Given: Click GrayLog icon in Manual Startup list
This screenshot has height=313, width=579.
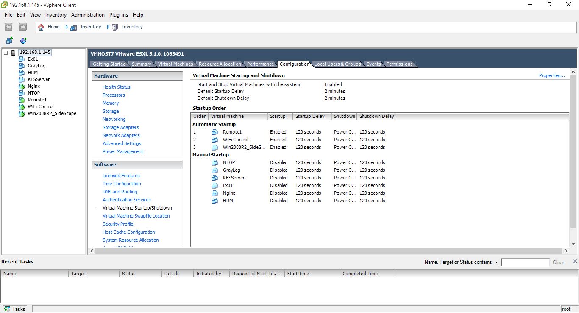Looking at the screenshot, I should click(215, 170).
